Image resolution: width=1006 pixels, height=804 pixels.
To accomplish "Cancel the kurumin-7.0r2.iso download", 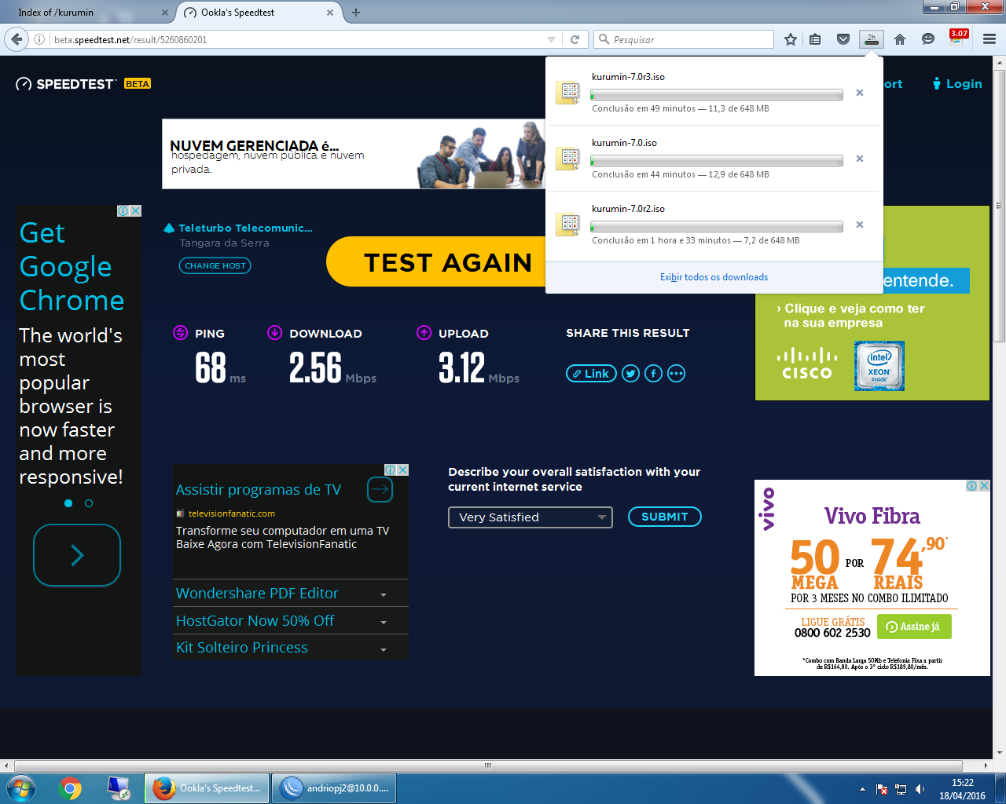I will coord(860,225).
